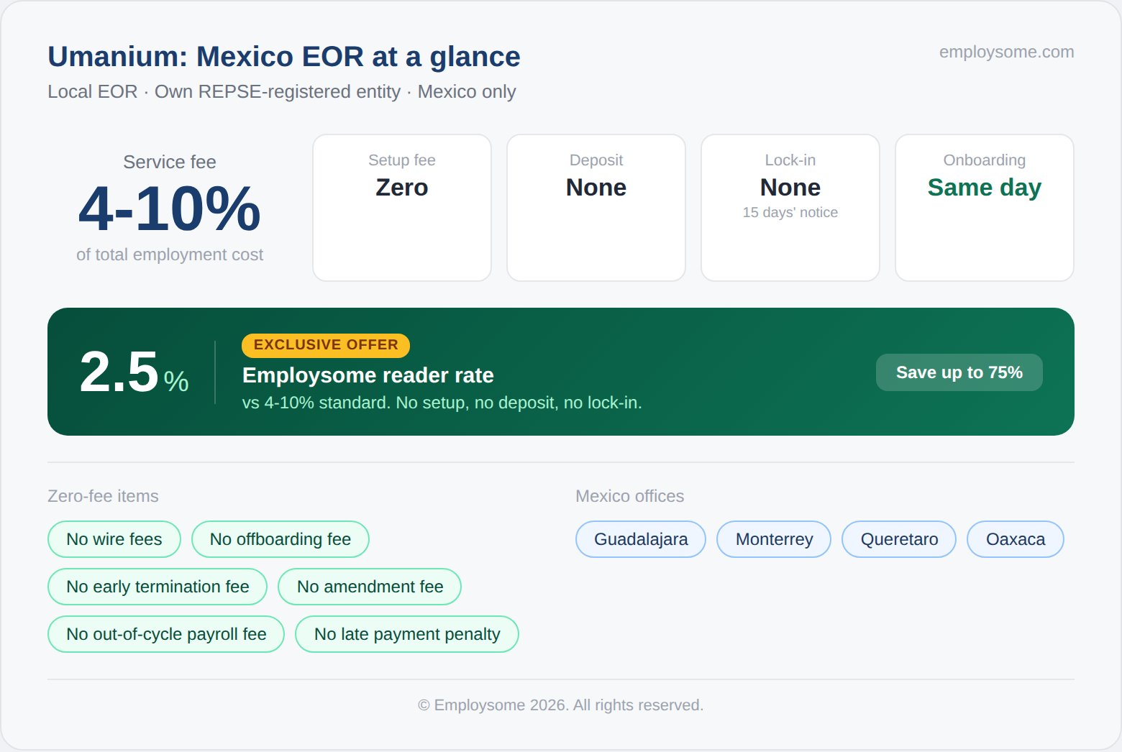Select the No out-of-cycle payroll fee tag
Image resolution: width=1122 pixels, height=752 pixels.
(x=166, y=634)
